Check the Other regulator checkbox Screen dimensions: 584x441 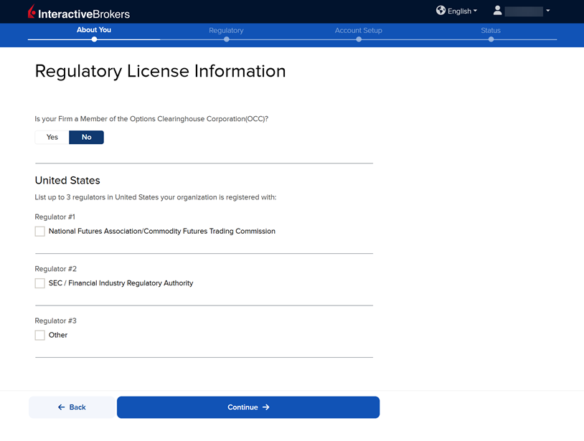(40, 336)
